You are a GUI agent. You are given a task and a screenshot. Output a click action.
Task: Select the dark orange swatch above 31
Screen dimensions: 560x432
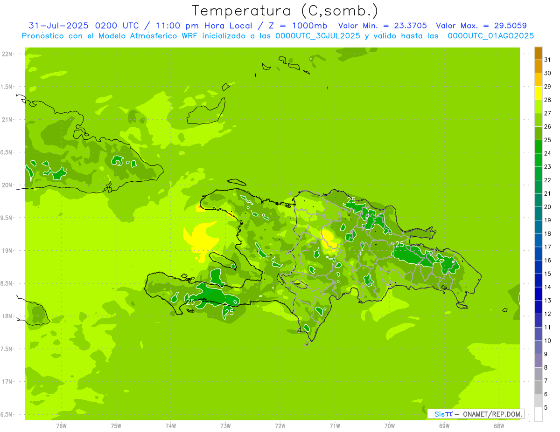click(538, 53)
